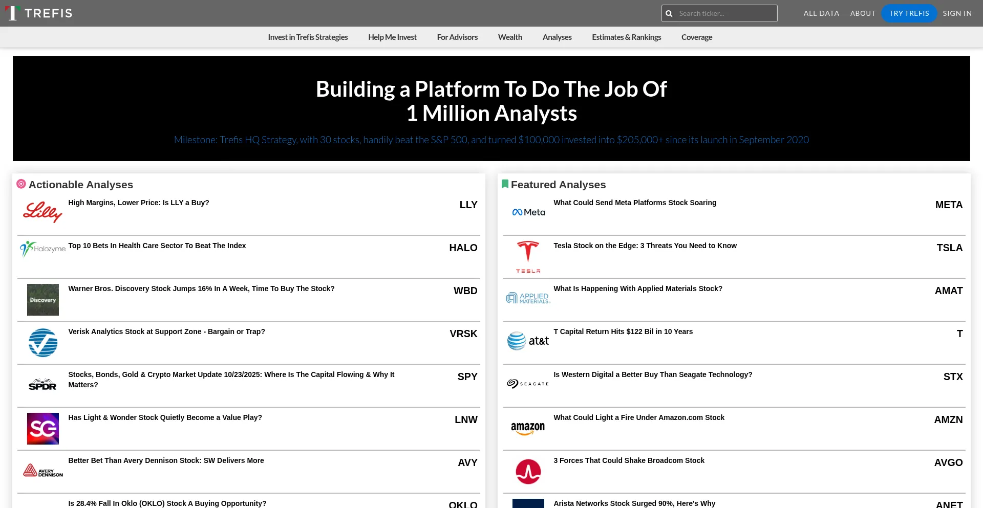Open the Help Me Invest menu
983x508 pixels.
(x=392, y=37)
